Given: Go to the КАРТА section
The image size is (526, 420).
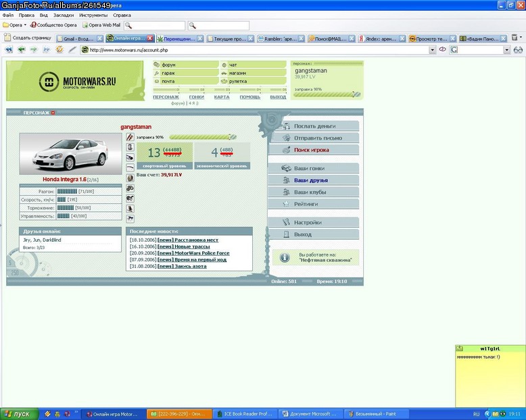Looking at the screenshot, I should click(x=222, y=97).
